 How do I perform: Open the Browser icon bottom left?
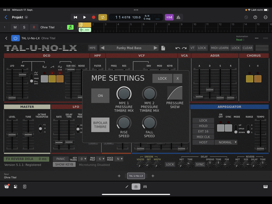[6, 186]
